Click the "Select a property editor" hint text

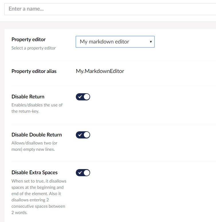(x=33, y=48)
